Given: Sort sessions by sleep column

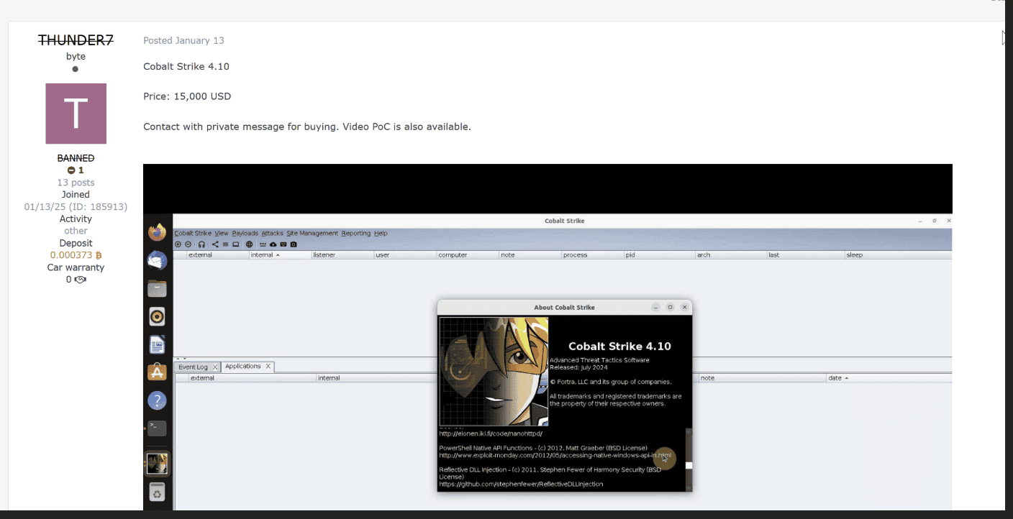Looking at the screenshot, I should (x=898, y=255).
